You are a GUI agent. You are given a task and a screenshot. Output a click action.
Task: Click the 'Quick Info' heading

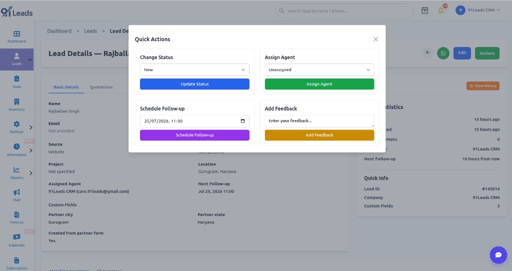click(376, 178)
